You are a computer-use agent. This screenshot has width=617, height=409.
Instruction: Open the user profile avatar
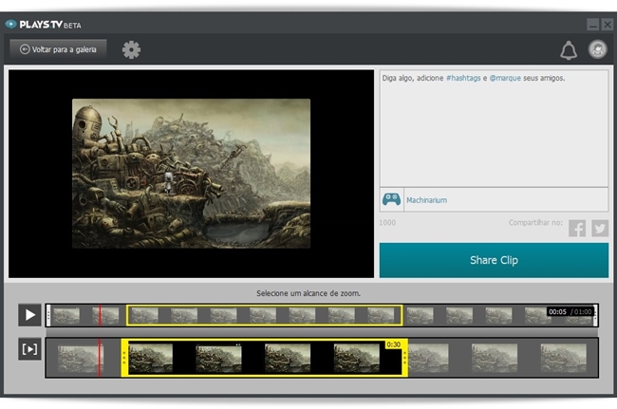597,50
